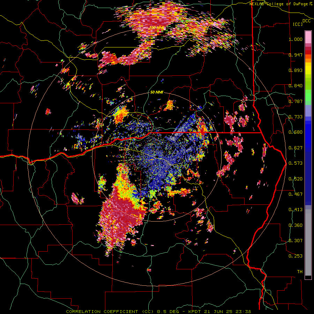Click the TH label at scale bottom
This screenshot has height=314, width=314.
300,272
